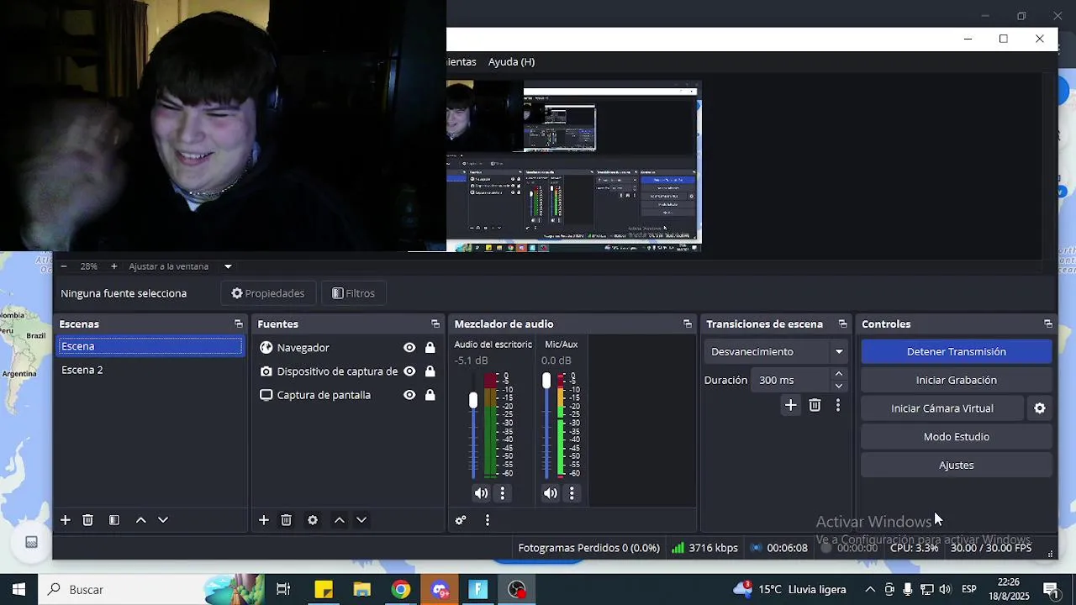Viewport: 1076px width, 605px height.
Task: Open options dots for Mic/Aux channel
Action: click(x=572, y=493)
